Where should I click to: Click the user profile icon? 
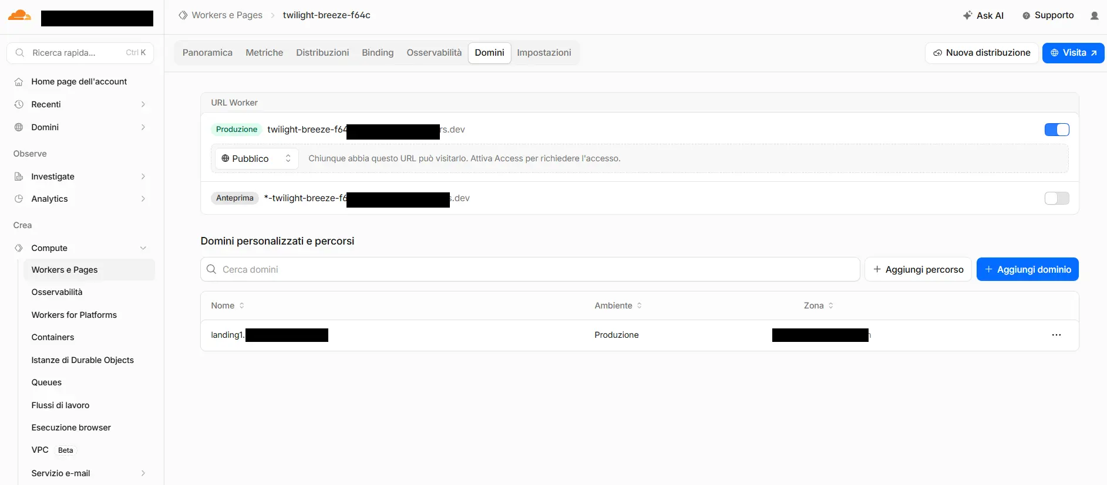(x=1094, y=16)
